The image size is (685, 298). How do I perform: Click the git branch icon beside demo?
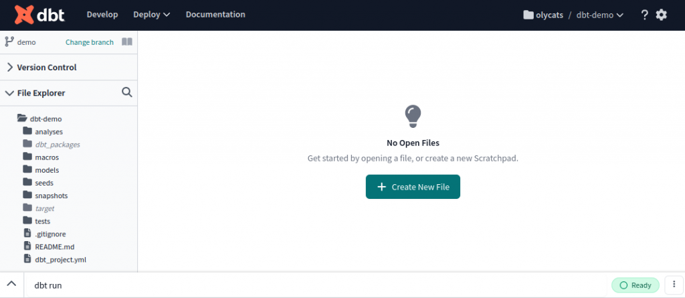pyautogui.click(x=9, y=42)
